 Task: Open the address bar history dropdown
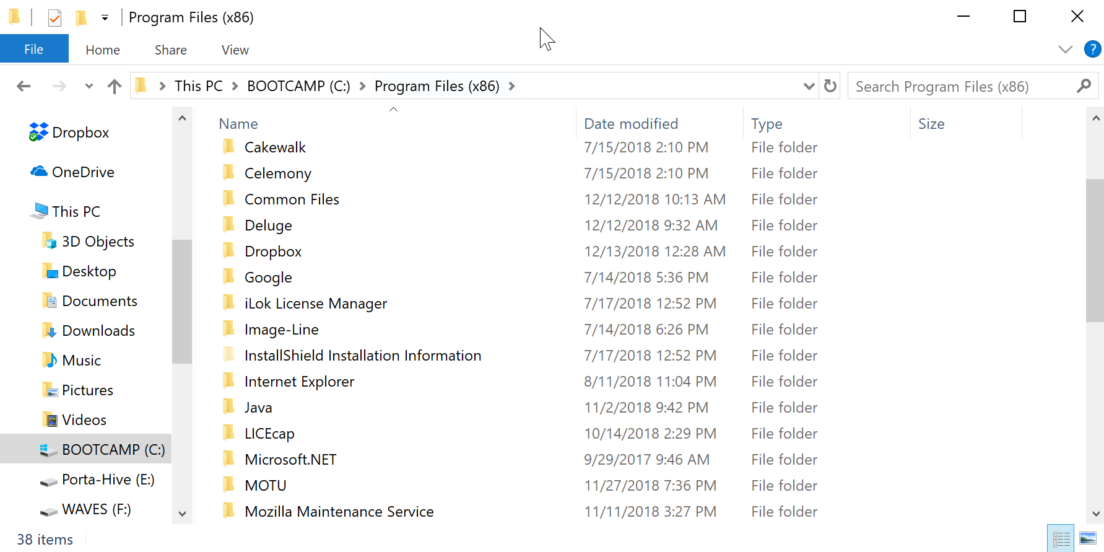tap(809, 86)
